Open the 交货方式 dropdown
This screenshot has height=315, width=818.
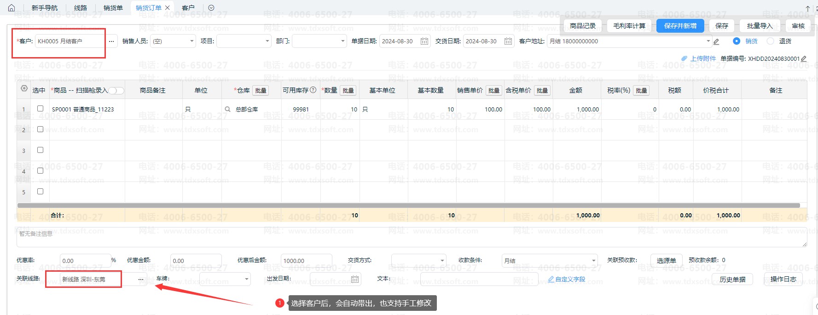[442, 261]
